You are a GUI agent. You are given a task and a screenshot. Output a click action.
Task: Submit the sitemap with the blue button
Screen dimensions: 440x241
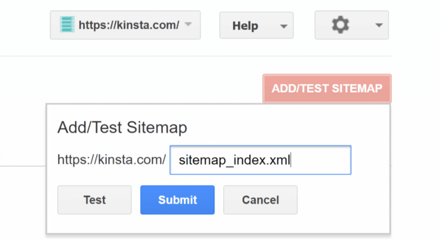pos(177,200)
